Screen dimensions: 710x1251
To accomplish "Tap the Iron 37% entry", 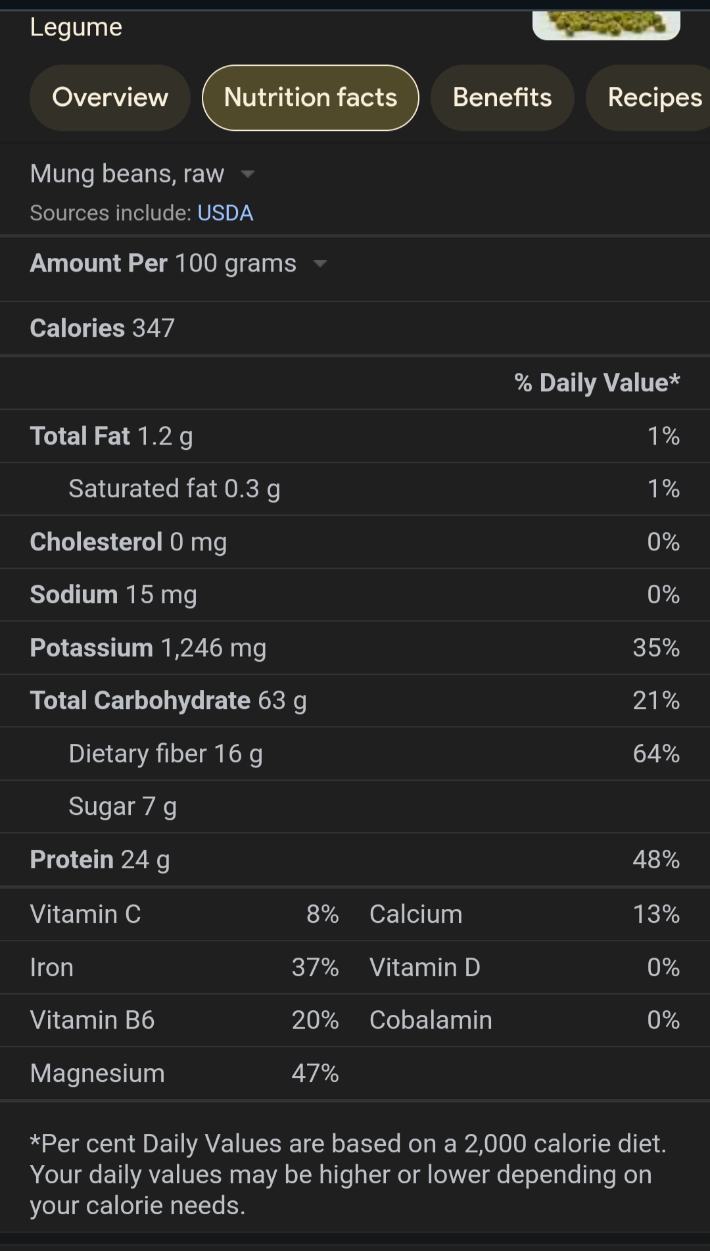I will point(184,968).
